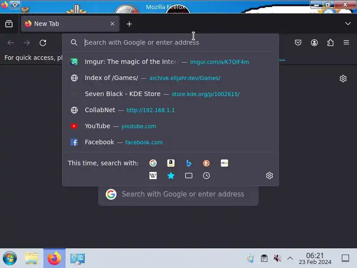
Task: Search history with the clock icon
Action: point(206,176)
